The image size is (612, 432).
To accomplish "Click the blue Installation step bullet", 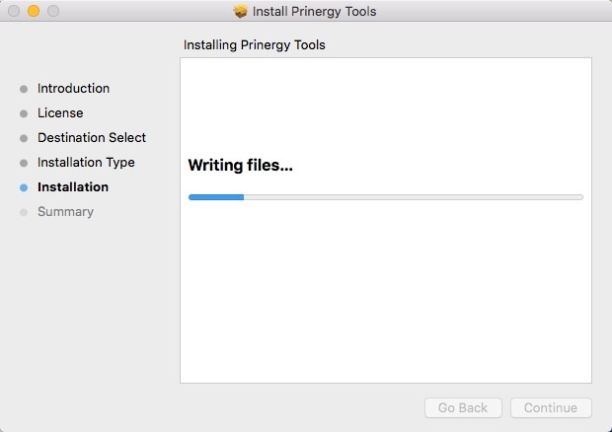I will pyautogui.click(x=24, y=187).
